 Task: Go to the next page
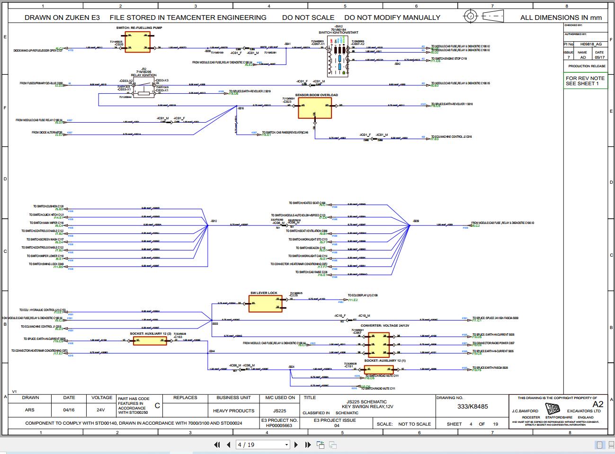296,445
